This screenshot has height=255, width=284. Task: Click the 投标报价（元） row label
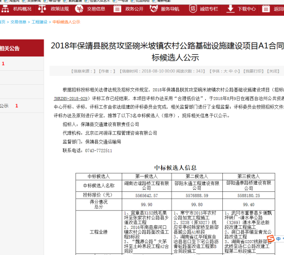point(98,195)
